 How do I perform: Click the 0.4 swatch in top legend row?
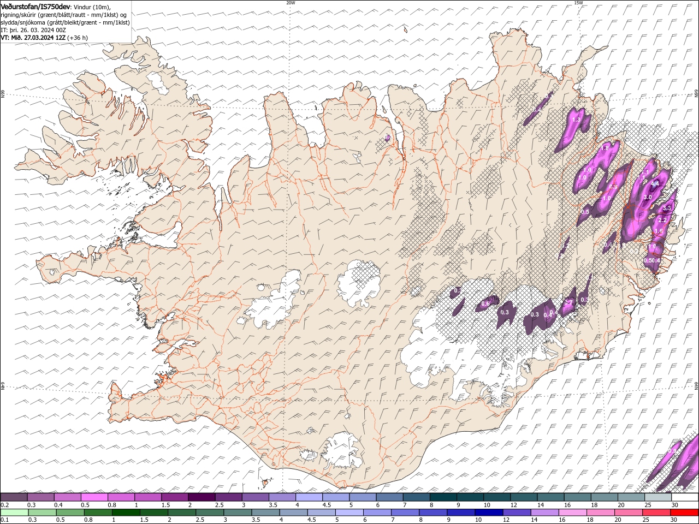(67, 497)
